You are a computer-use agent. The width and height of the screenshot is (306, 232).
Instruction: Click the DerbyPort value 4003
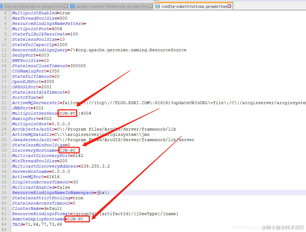click(x=44, y=55)
